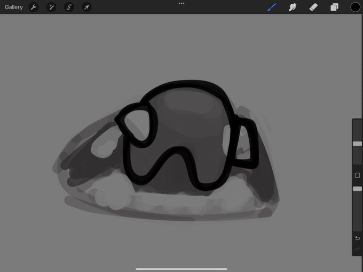
Task: Open the active color picker circle
Action: tap(355, 7)
